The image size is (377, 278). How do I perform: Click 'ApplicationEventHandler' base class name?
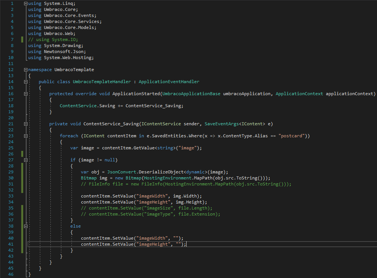(169, 82)
